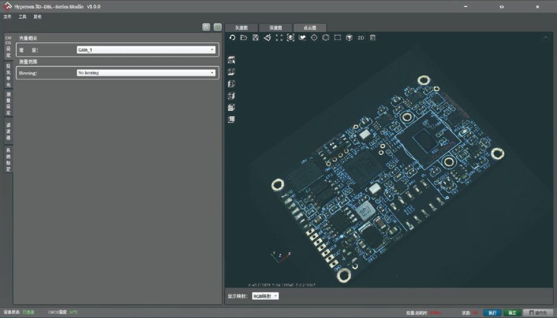Viewport: 557px width, 318px height.
Task: Open the Gain_1 dropdown
Action: [x=146, y=50]
